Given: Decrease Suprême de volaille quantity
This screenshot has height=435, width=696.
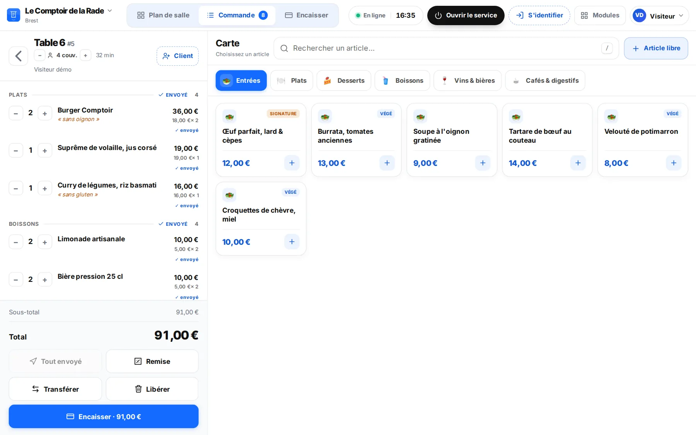Looking at the screenshot, I should 16,150.
